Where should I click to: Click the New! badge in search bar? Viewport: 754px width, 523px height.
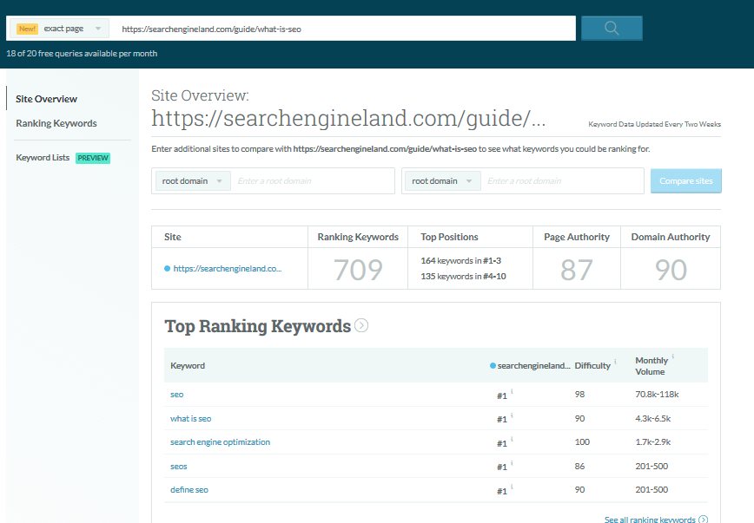[x=27, y=29]
